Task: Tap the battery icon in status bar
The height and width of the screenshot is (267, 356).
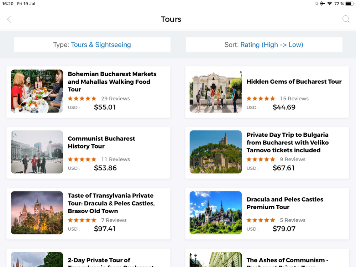Action: point(350,4)
